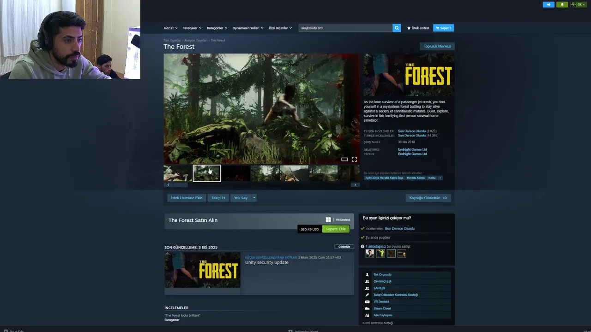Expand the Göz at menu
This screenshot has width=591, height=332.
pyautogui.click(x=170, y=28)
